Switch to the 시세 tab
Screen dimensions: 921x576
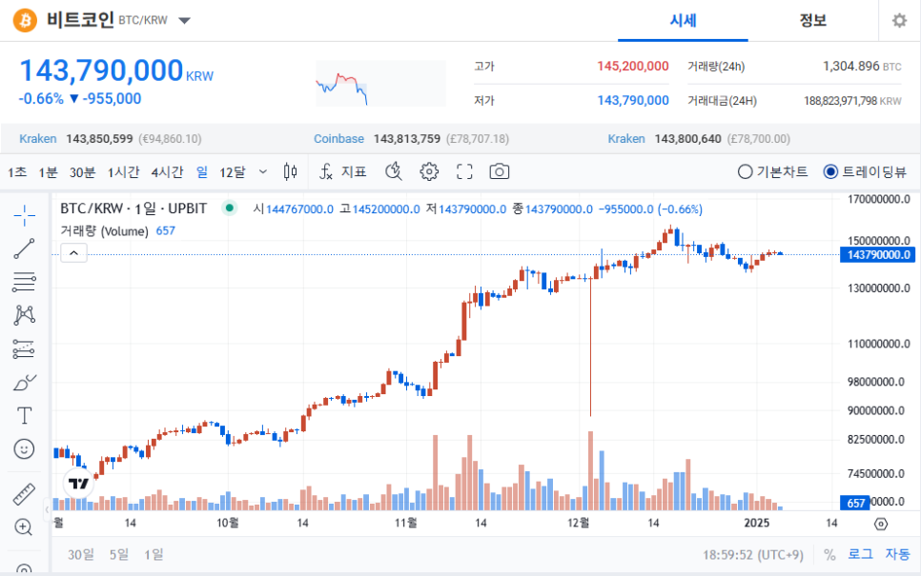tap(683, 21)
